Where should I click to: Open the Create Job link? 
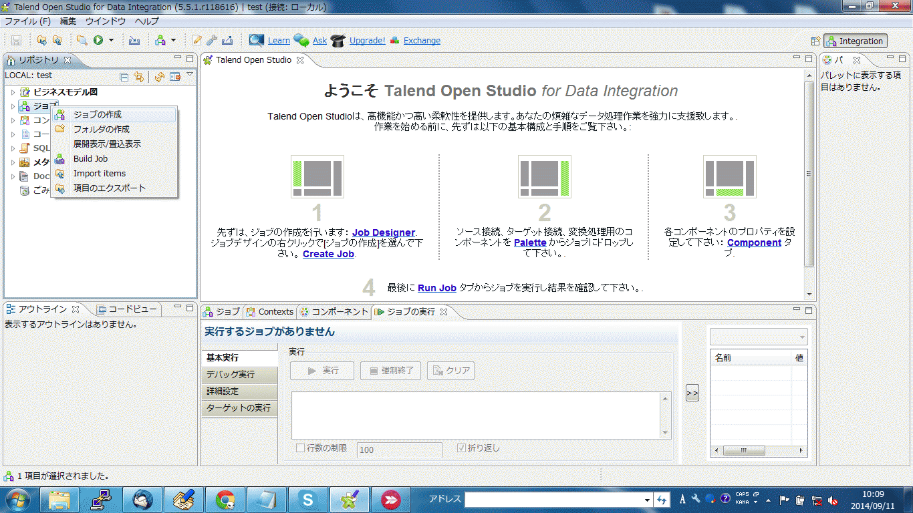click(328, 254)
